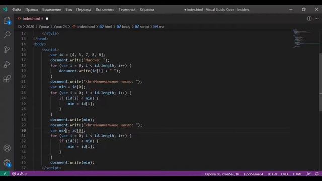
Task: Open notifications bell in status bar
Action: point(317,174)
